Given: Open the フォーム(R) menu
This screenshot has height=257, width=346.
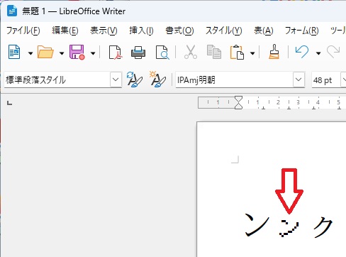Looking at the screenshot, I should (x=302, y=31).
